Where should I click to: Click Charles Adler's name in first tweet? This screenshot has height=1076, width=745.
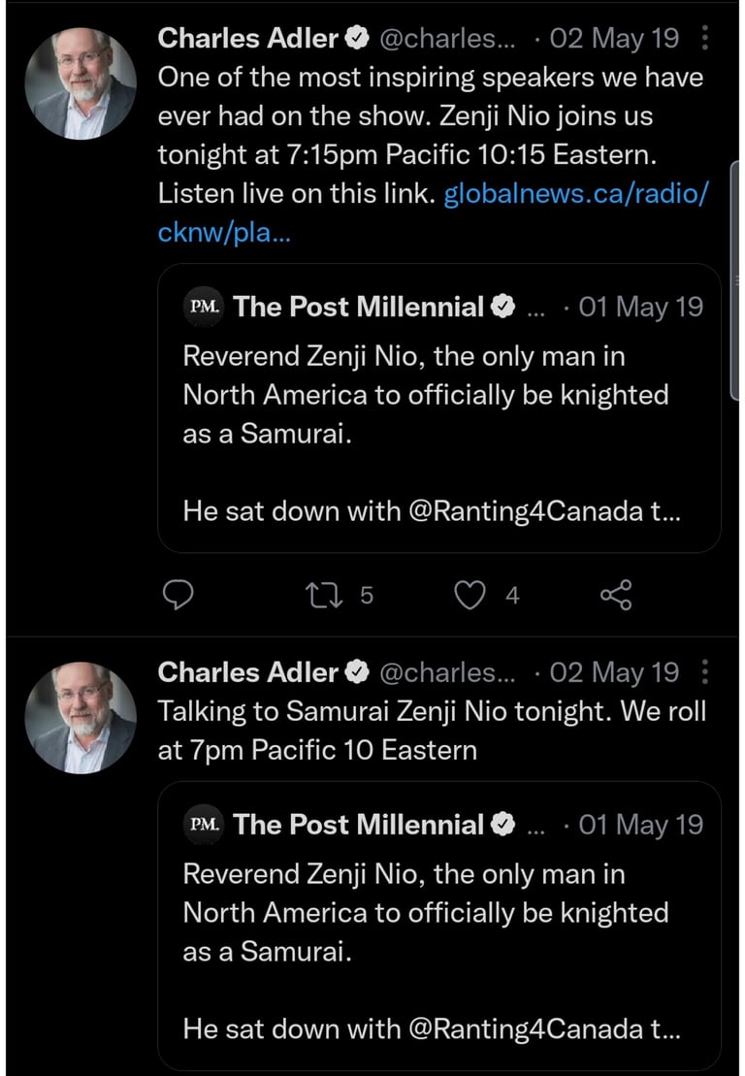pyautogui.click(x=247, y=39)
